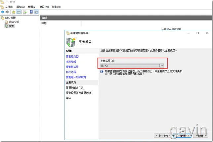Click the forward arrow toolbar icon
This screenshot has height=142, width=213.
point(7,12)
